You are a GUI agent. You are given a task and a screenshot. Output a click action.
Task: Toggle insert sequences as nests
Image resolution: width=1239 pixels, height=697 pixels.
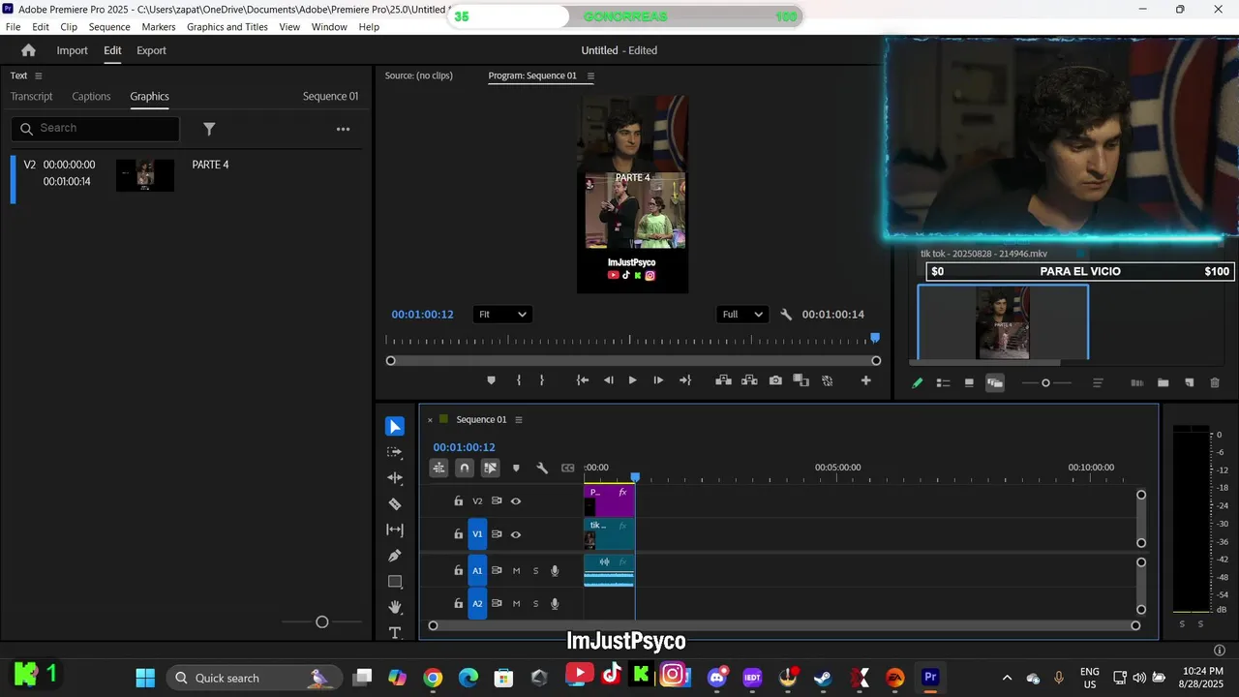(x=438, y=468)
